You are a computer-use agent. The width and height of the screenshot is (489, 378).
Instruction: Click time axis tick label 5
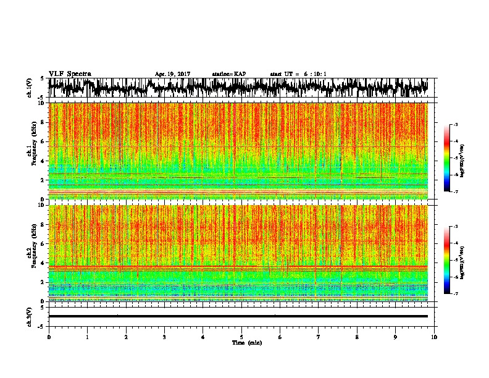pos(241,337)
